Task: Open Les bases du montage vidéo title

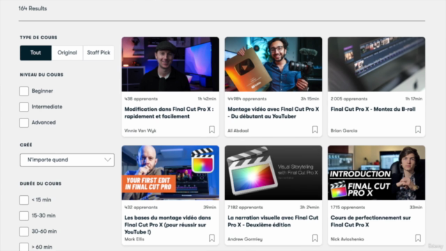Action: pyautogui.click(x=167, y=225)
